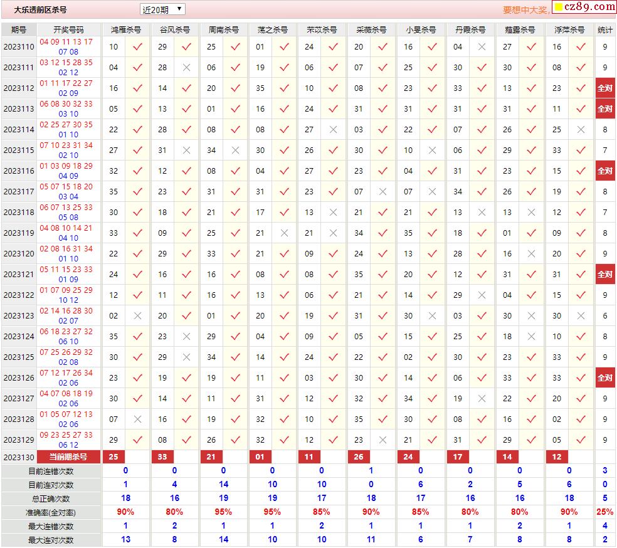Click the check mark for 周南杀号 in row 2023120
Screen dimensions: 617x548
point(235,254)
